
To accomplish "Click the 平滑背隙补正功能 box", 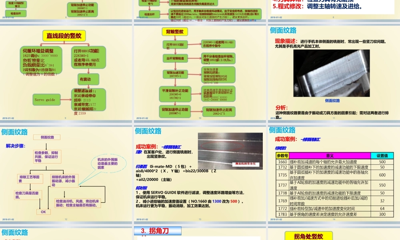I will [175, 94].
